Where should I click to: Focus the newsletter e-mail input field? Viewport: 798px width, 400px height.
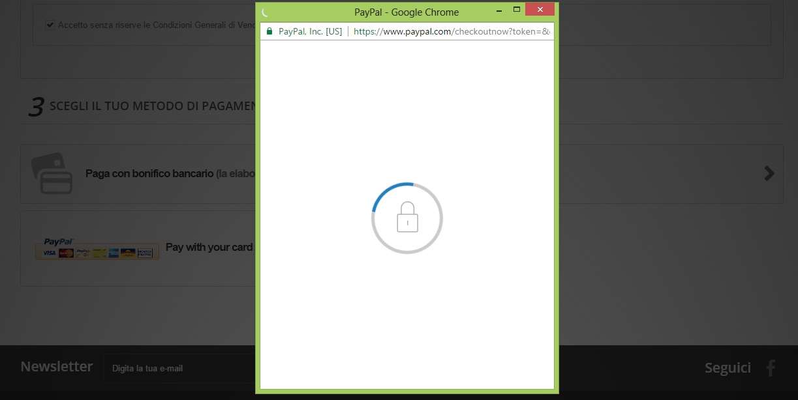(x=179, y=368)
